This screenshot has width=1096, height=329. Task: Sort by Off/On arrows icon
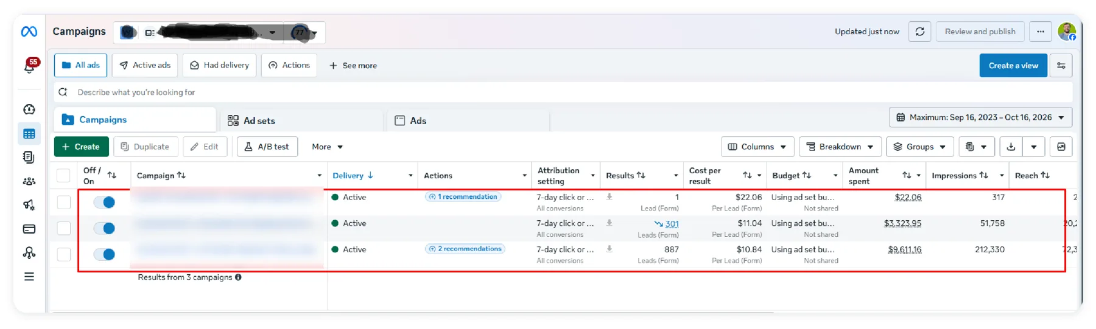tap(112, 175)
